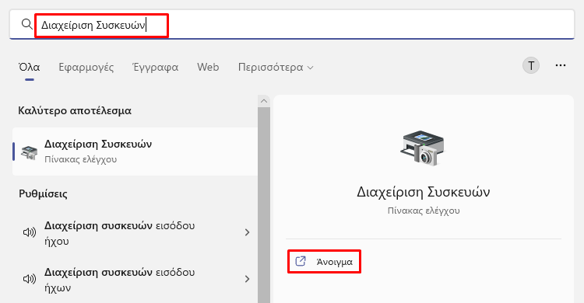
Task: Select the Διαχείριση Συσκευών best match result
Action: (135, 151)
